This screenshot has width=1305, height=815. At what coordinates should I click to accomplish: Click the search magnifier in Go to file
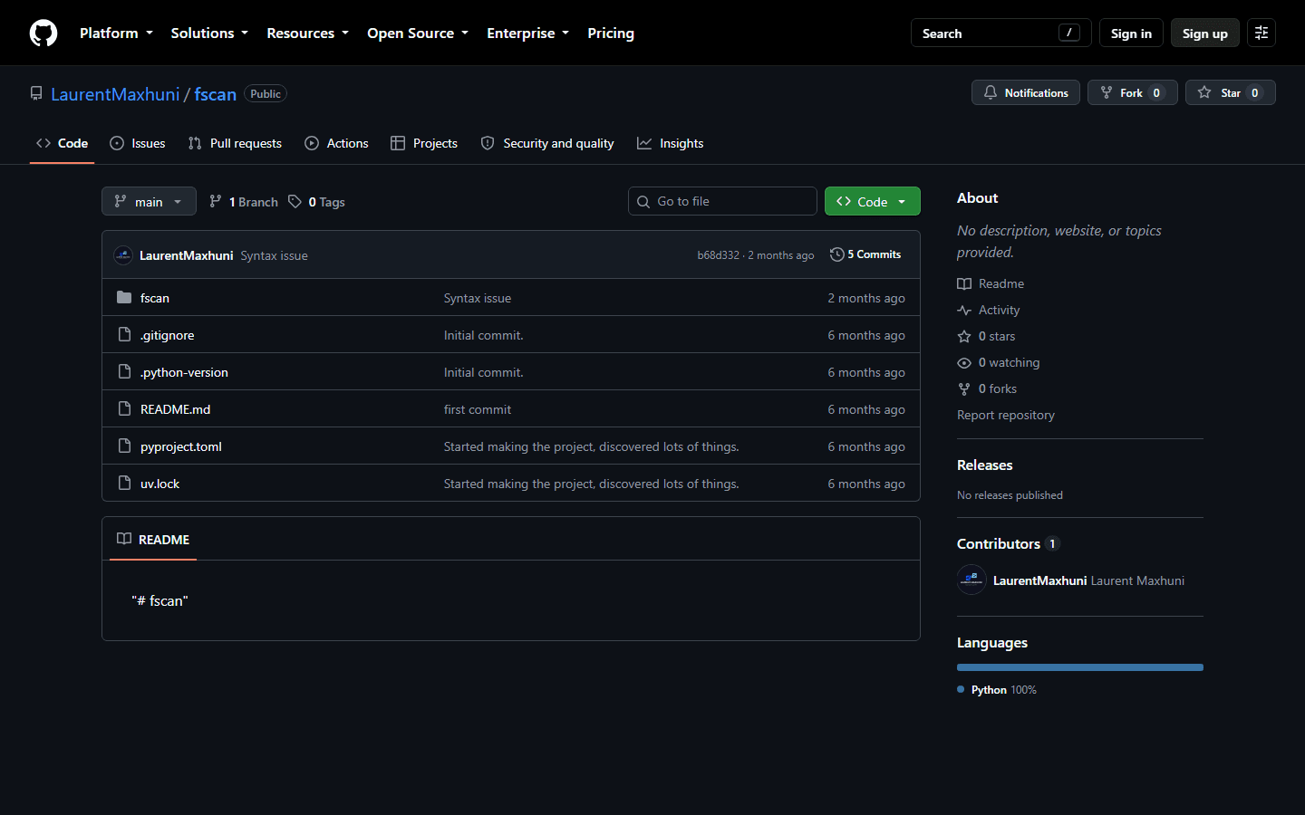tap(643, 201)
